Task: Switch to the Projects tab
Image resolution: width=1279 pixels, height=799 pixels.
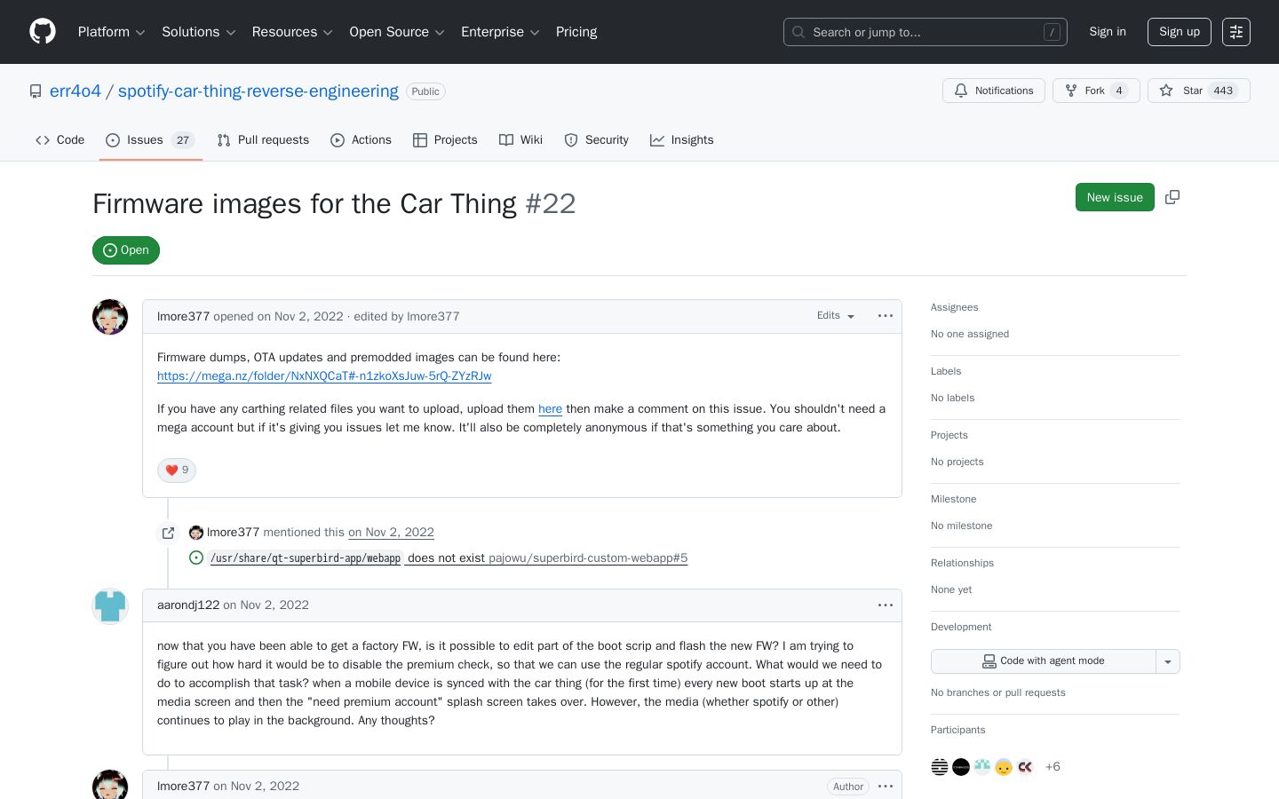Action: (445, 140)
